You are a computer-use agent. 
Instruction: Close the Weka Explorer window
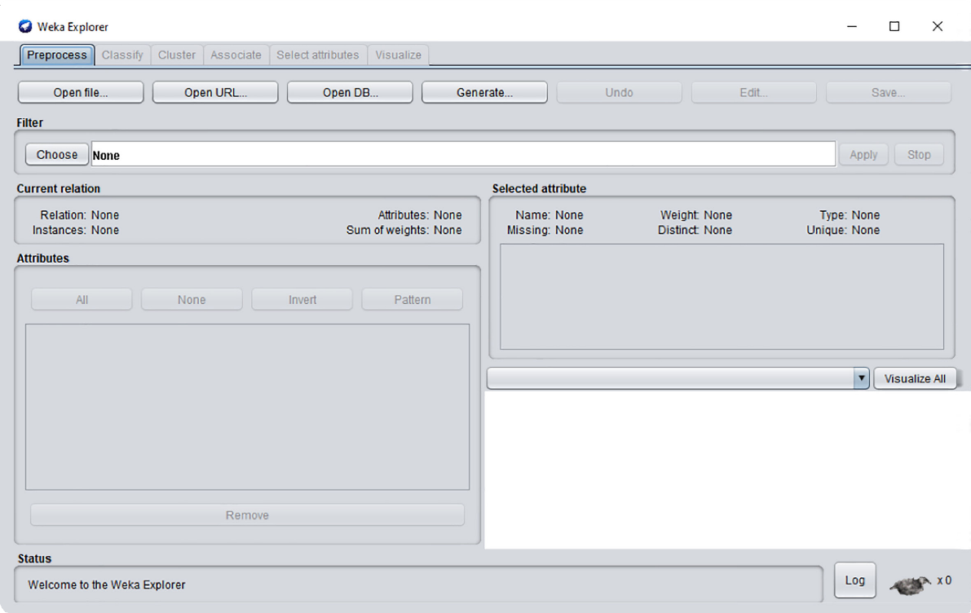click(x=938, y=26)
